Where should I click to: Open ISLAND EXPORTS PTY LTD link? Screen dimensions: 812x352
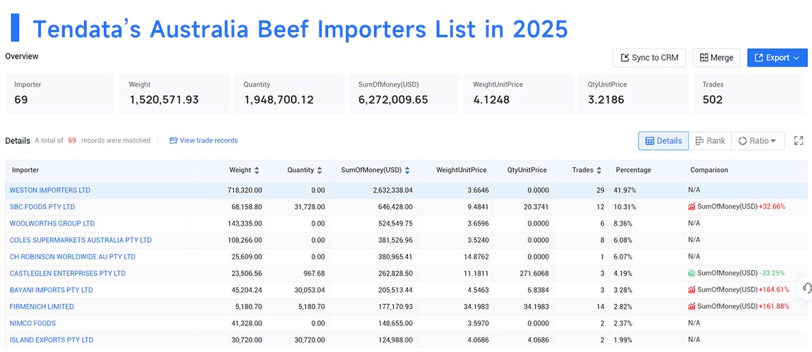point(52,340)
